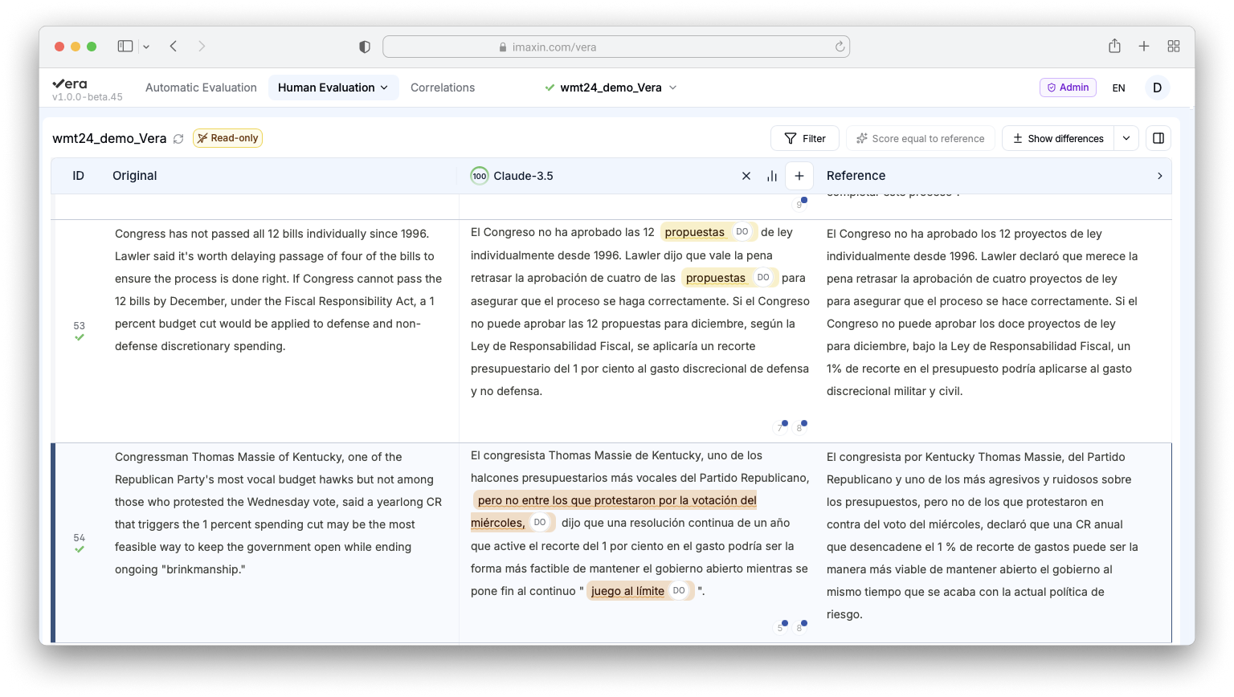
Task: Click the Read-only badge
Action: 227,138
